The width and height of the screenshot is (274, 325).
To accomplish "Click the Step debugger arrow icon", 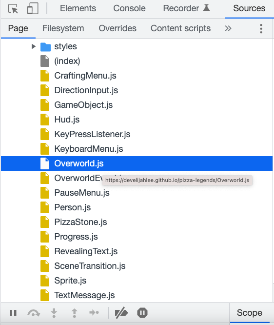I will point(94,312).
